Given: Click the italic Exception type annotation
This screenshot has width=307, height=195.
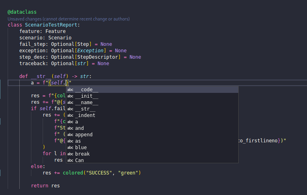Looking at the screenshot, I should point(90,51).
